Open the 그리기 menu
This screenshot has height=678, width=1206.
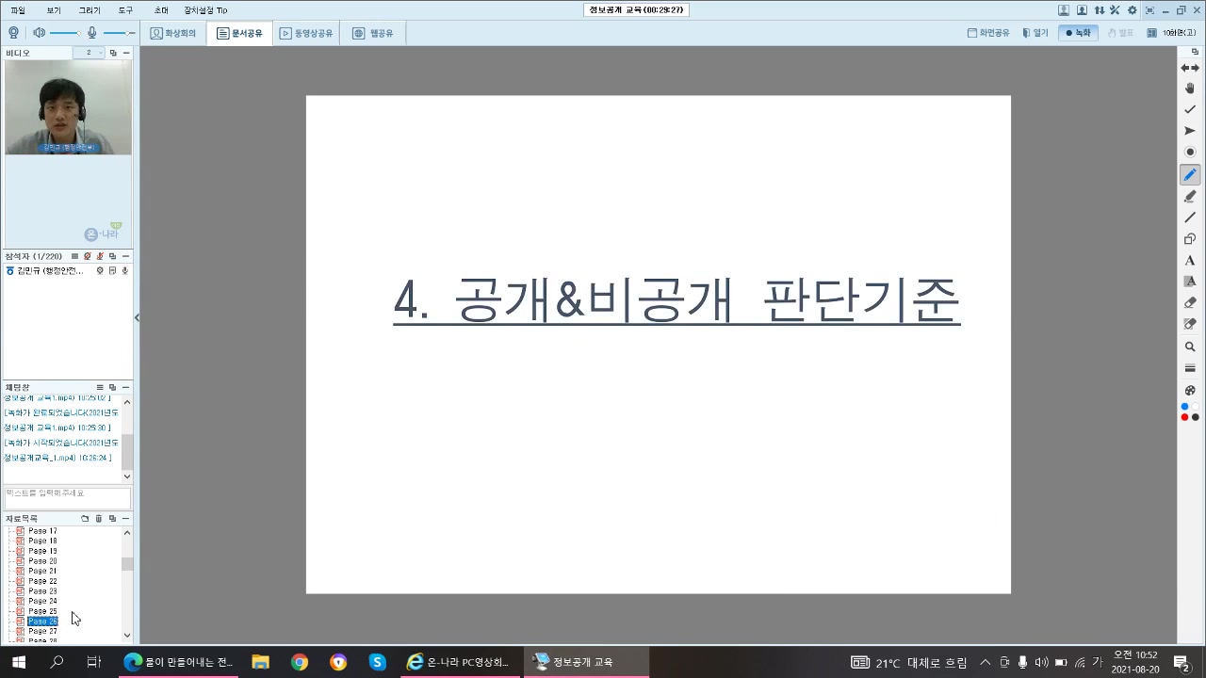click(90, 10)
